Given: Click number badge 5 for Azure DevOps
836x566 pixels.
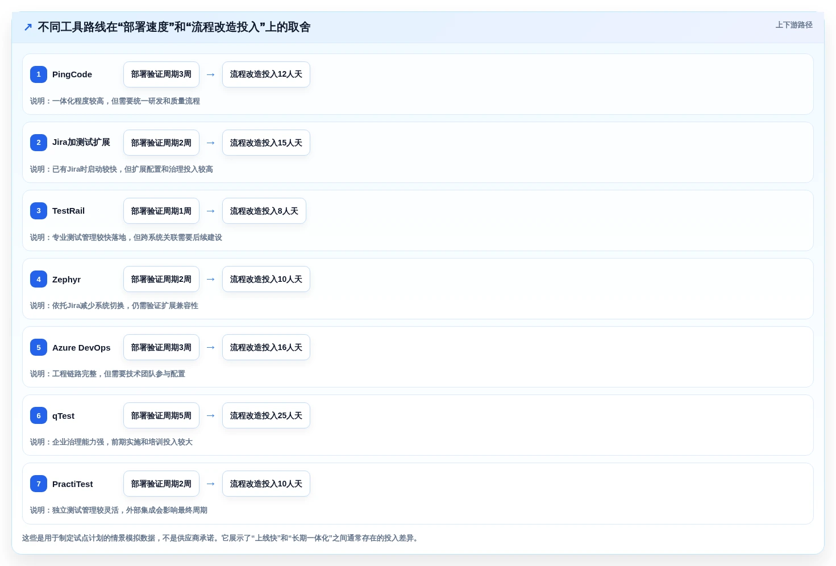Looking at the screenshot, I should [39, 347].
